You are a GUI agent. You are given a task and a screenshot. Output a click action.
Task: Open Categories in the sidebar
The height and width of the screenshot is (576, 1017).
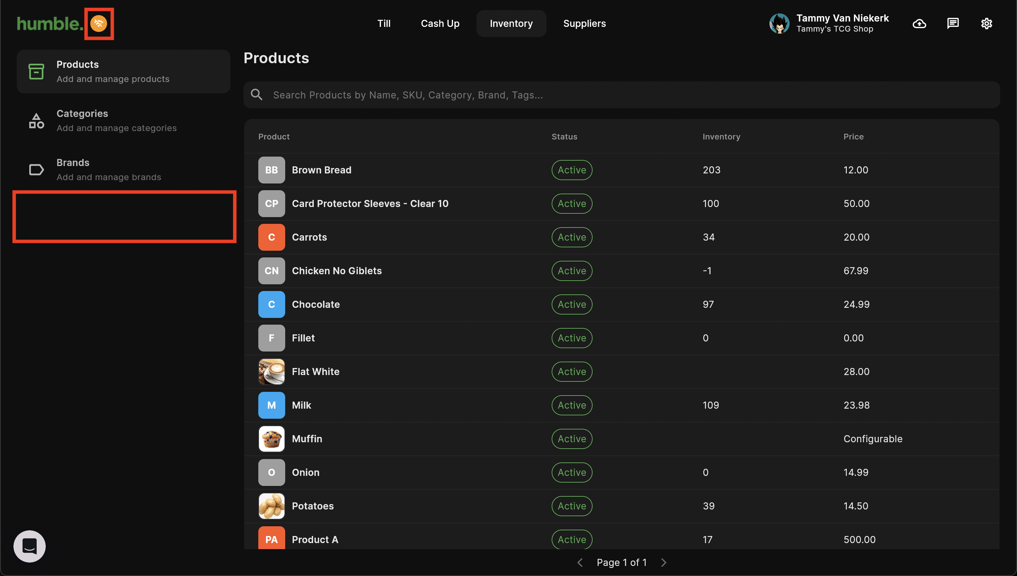[x=123, y=121]
